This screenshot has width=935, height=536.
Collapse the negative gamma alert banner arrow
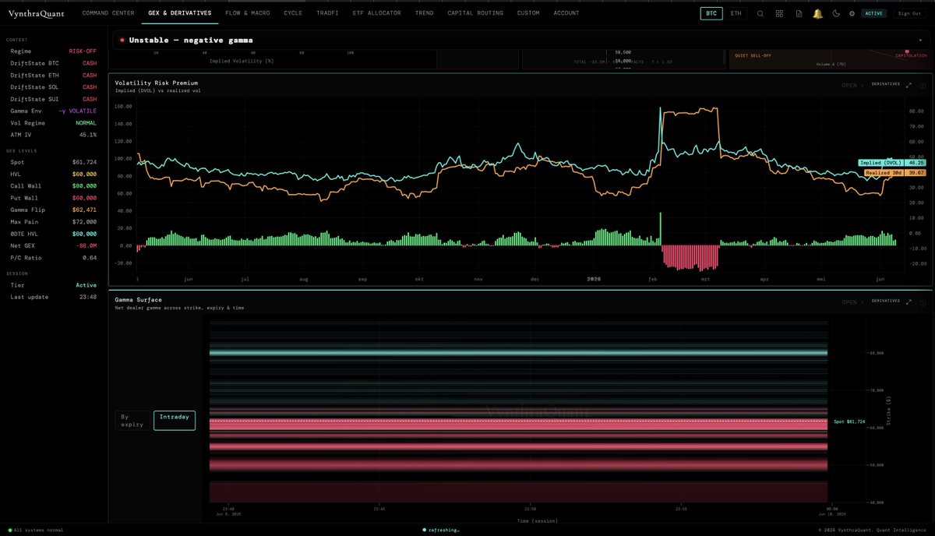click(920, 40)
